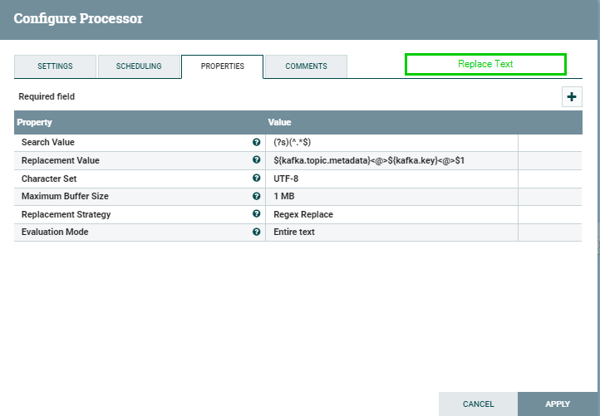This screenshot has height=416, width=600.
Task: Click help icon next to Character Set
Action: tap(256, 178)
